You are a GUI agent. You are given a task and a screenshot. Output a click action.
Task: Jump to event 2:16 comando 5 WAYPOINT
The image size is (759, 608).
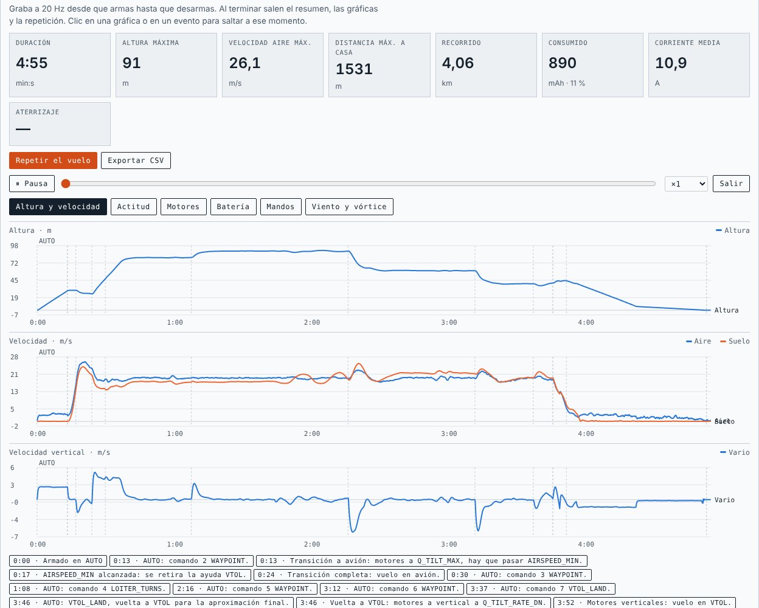[x=244, y=589]
